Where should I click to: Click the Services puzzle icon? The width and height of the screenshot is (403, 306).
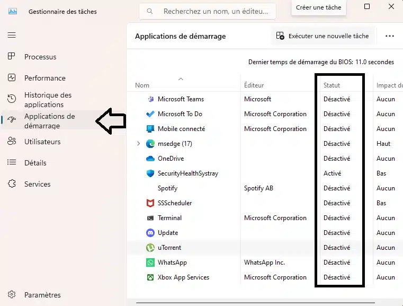pyautogui.click(x=12, y=183)
